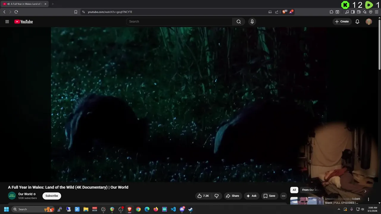Go to the YouTube home logo
The width and height of the screenshot is (381, 214).
(x=24, y=22)
